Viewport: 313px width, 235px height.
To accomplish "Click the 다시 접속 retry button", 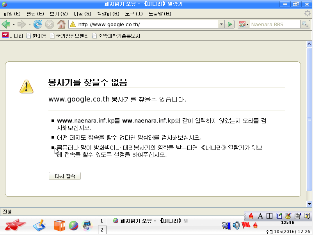I will [x=65, y=176].
